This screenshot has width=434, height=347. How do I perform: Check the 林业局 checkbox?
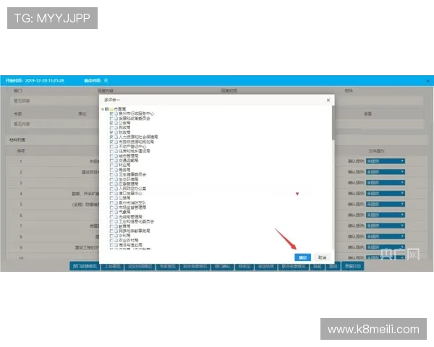[111, 165]
